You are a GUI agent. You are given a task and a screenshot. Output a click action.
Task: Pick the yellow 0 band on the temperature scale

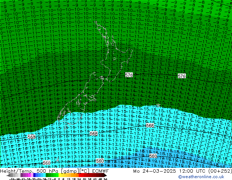click(x=60, y=176)
